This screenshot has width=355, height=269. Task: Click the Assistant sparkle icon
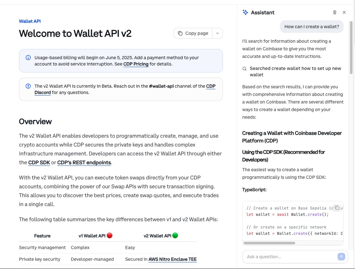(245, 12)
